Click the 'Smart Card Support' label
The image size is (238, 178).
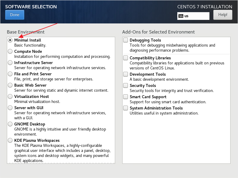click(x=148, y=97)
